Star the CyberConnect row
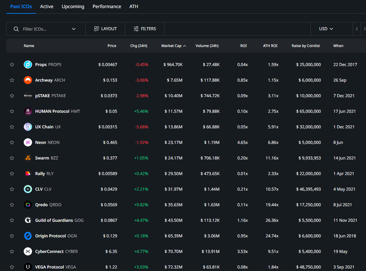The width and height of the screenshot is (366, 271). click(12, 251)
